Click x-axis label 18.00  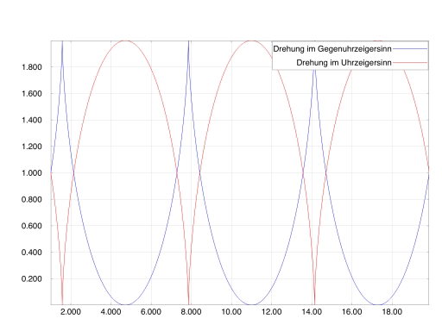(392, 312)
